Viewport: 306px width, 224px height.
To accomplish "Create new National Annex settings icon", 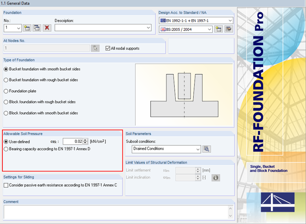I will coord(218,29).
